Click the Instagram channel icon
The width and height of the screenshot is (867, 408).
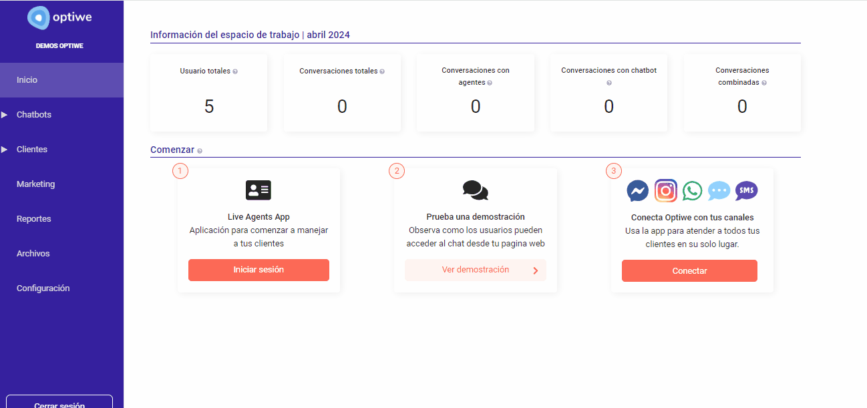point(665,191)
